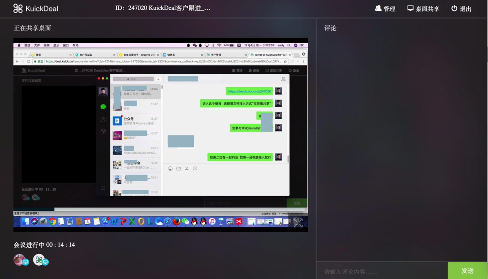This screenshot has width=488, height=279.
Task: Click the first participant avatar under the timer
Action: click(20, 259)
